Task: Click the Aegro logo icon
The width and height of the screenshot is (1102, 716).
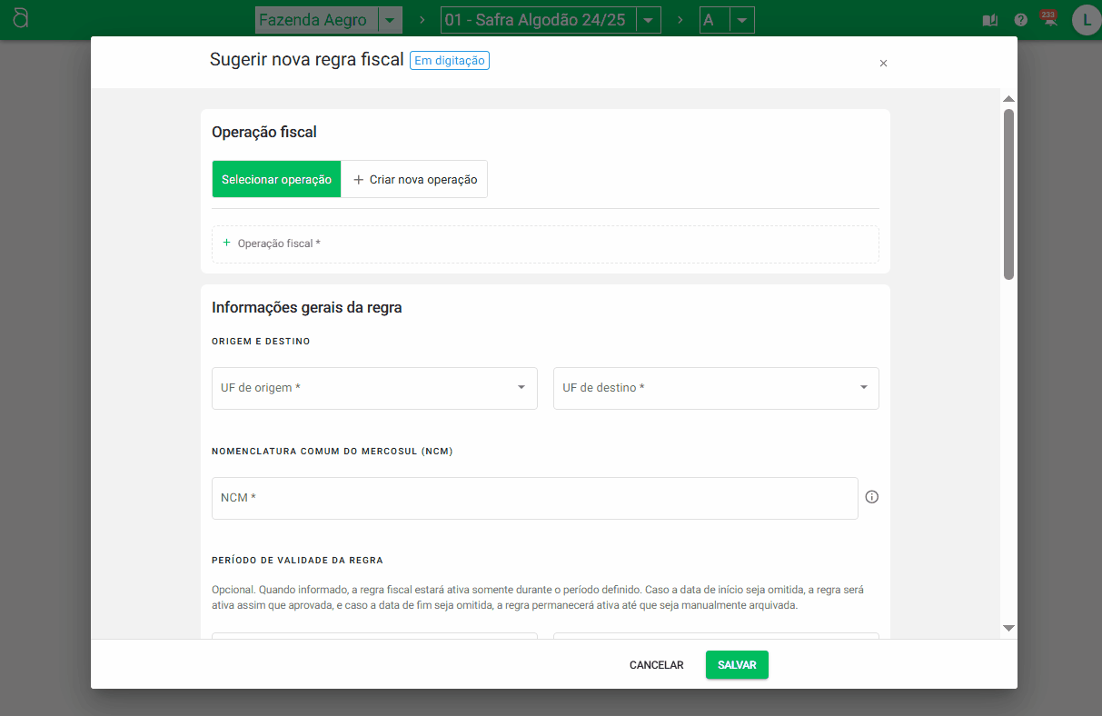Action: pyautogui.click(x=21, y=18)
